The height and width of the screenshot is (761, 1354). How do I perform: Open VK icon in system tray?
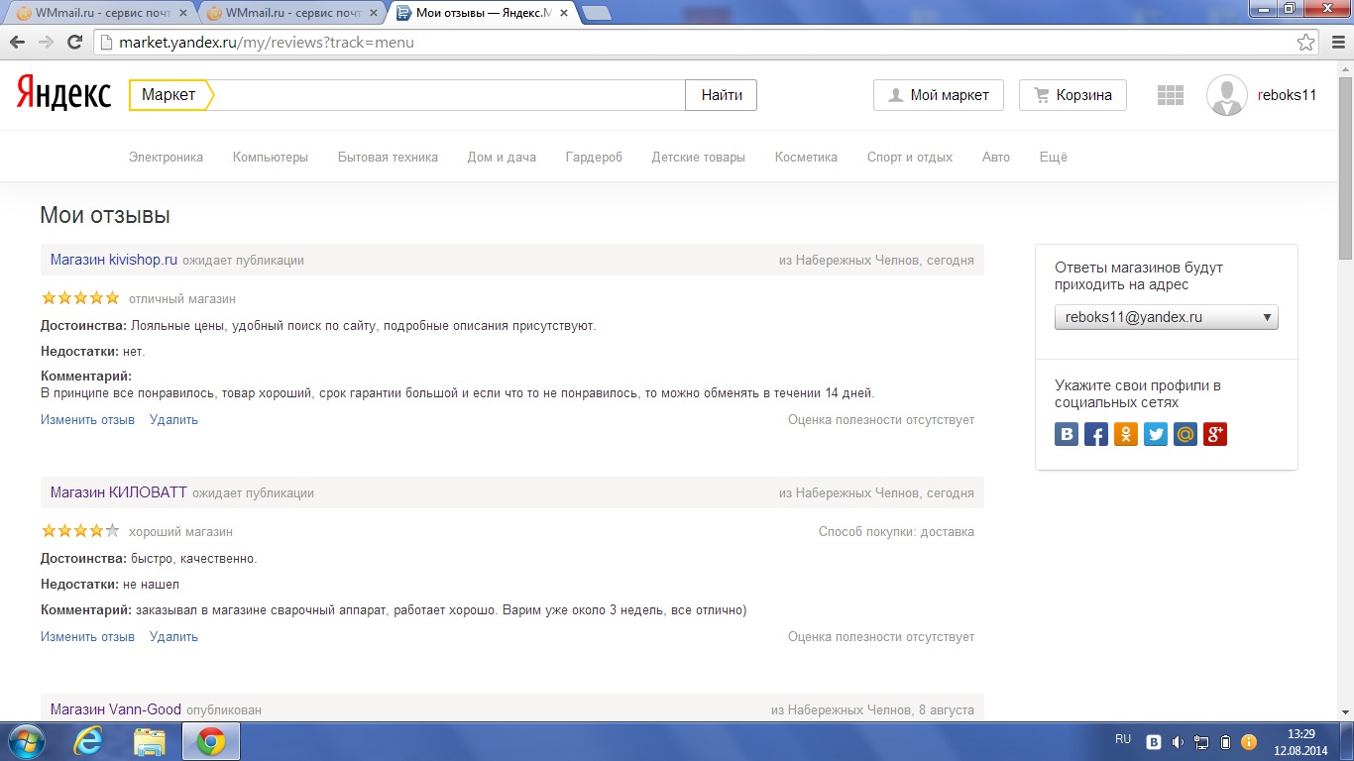(x=1154, y=741)
